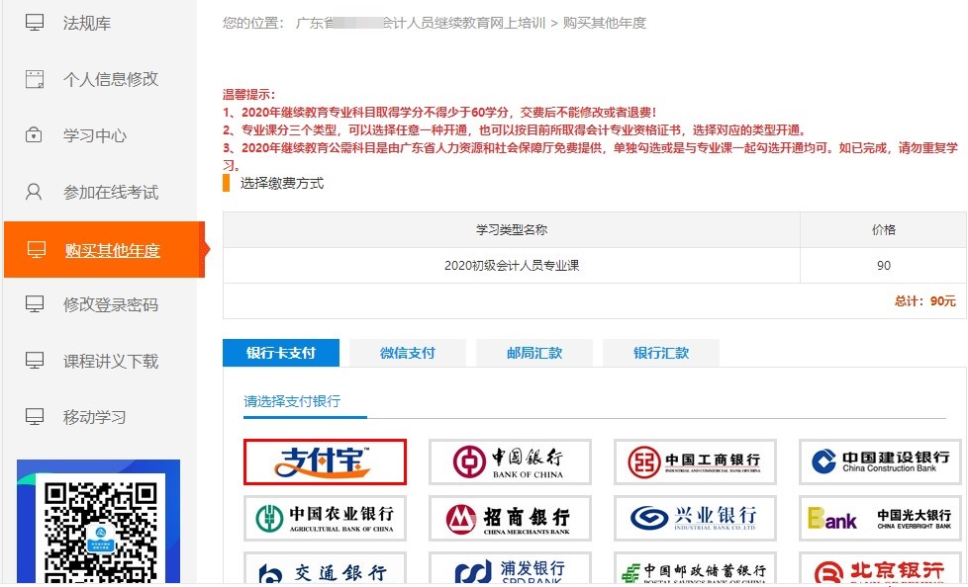
Task: Choose Bank of Communications 交通银行
Action: point(325,571)
